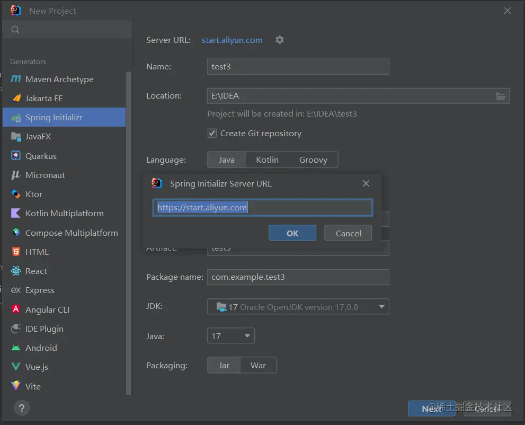Image resolution: width=525 pixels, height=425 pixels.
Task: Select Quarkus generator
Action: pyautogui.click(x=64, y=156)
